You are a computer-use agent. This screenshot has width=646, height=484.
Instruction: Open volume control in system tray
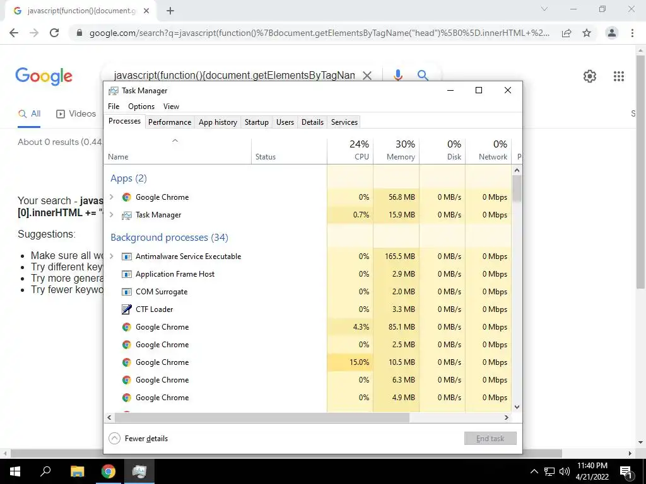(565, 471)
